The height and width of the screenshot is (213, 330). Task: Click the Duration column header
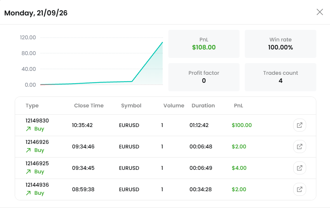(203, 106)
